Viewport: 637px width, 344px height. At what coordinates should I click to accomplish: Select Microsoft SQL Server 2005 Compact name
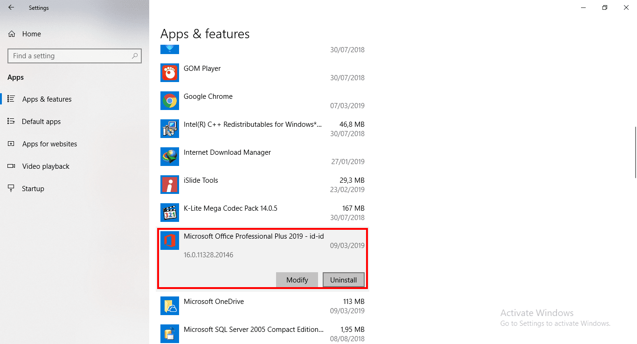tap(254, 330)
